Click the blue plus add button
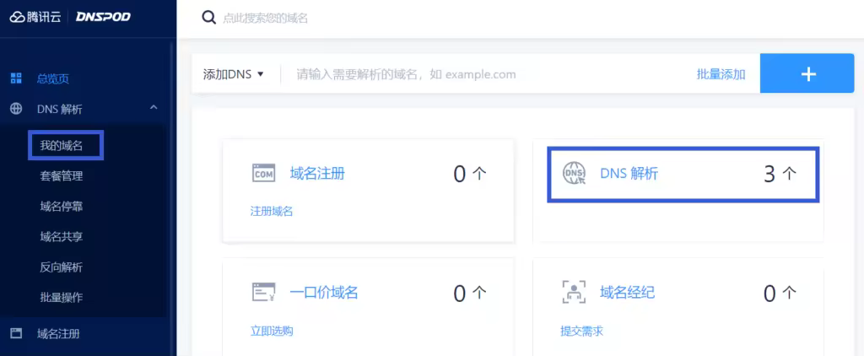This screenshot has height=356, width=864. (x=807, y=73)
